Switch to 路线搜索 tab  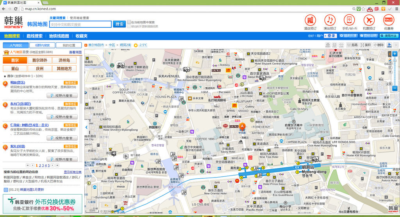tap(35, 36)
